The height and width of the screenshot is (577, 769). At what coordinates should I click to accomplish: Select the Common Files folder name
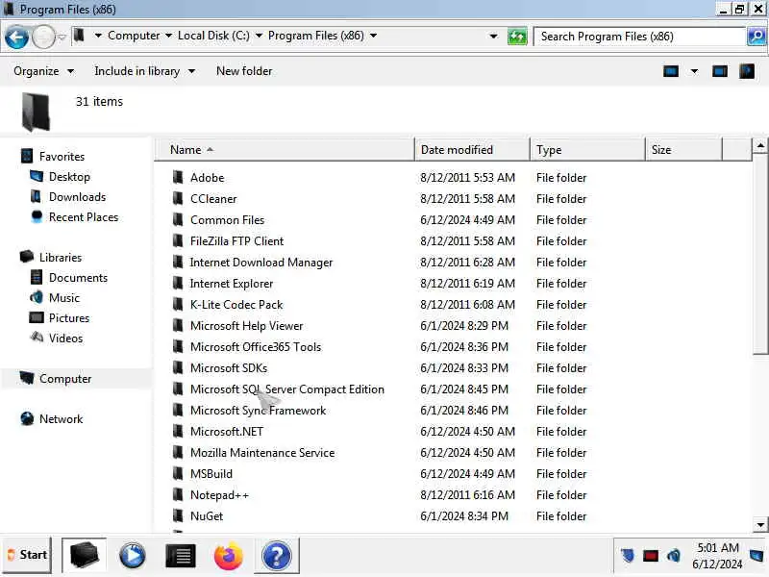pos(228,220)
